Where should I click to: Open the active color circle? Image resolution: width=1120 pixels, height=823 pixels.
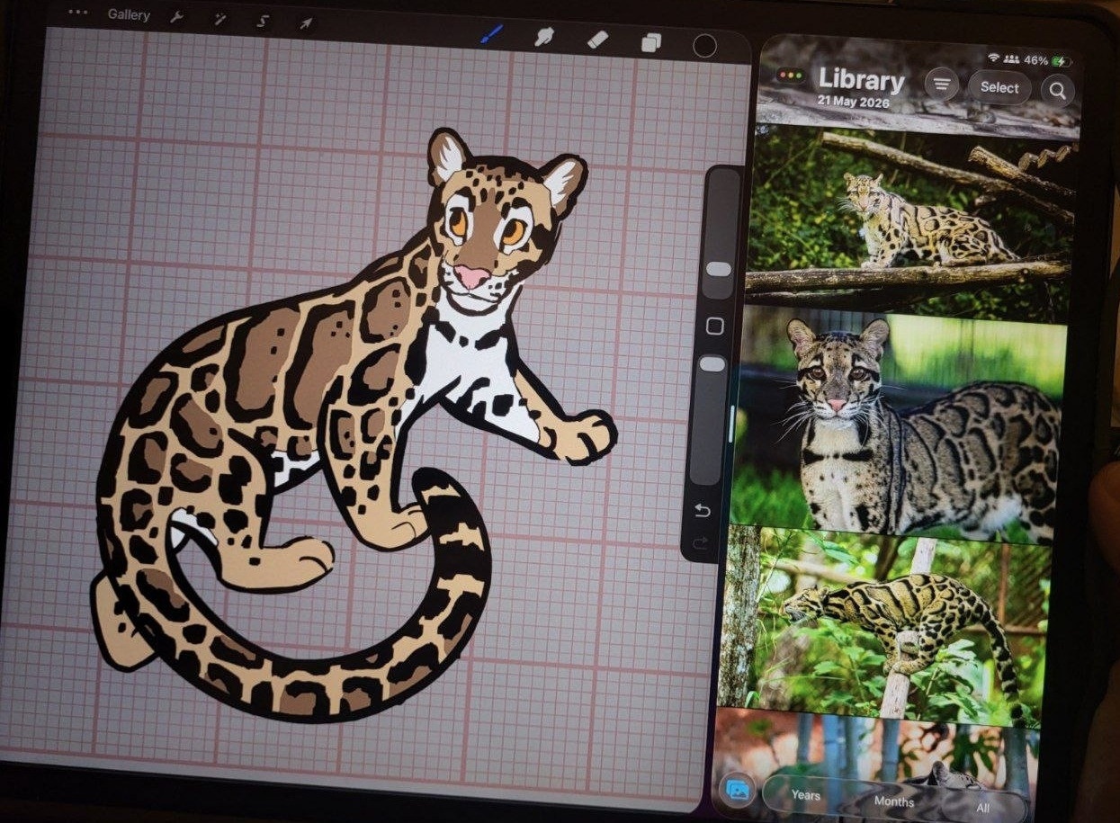[x=704, y=46]
